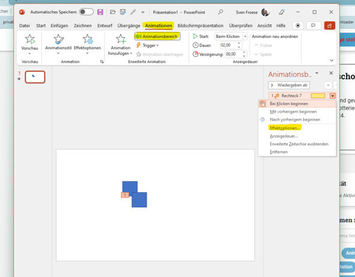Move animation up with pane arrow
This screenshot has width=355, height=277.
(328, 85)
